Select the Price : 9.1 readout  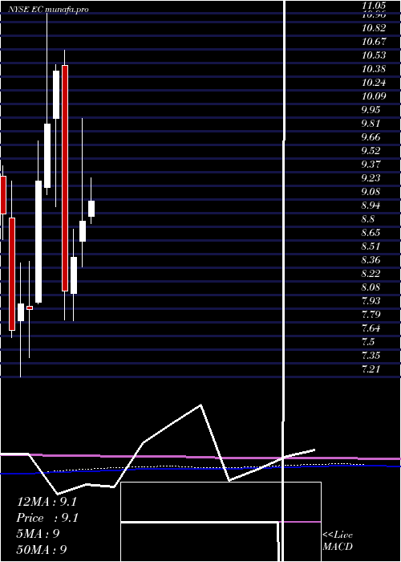click(47, 518)
